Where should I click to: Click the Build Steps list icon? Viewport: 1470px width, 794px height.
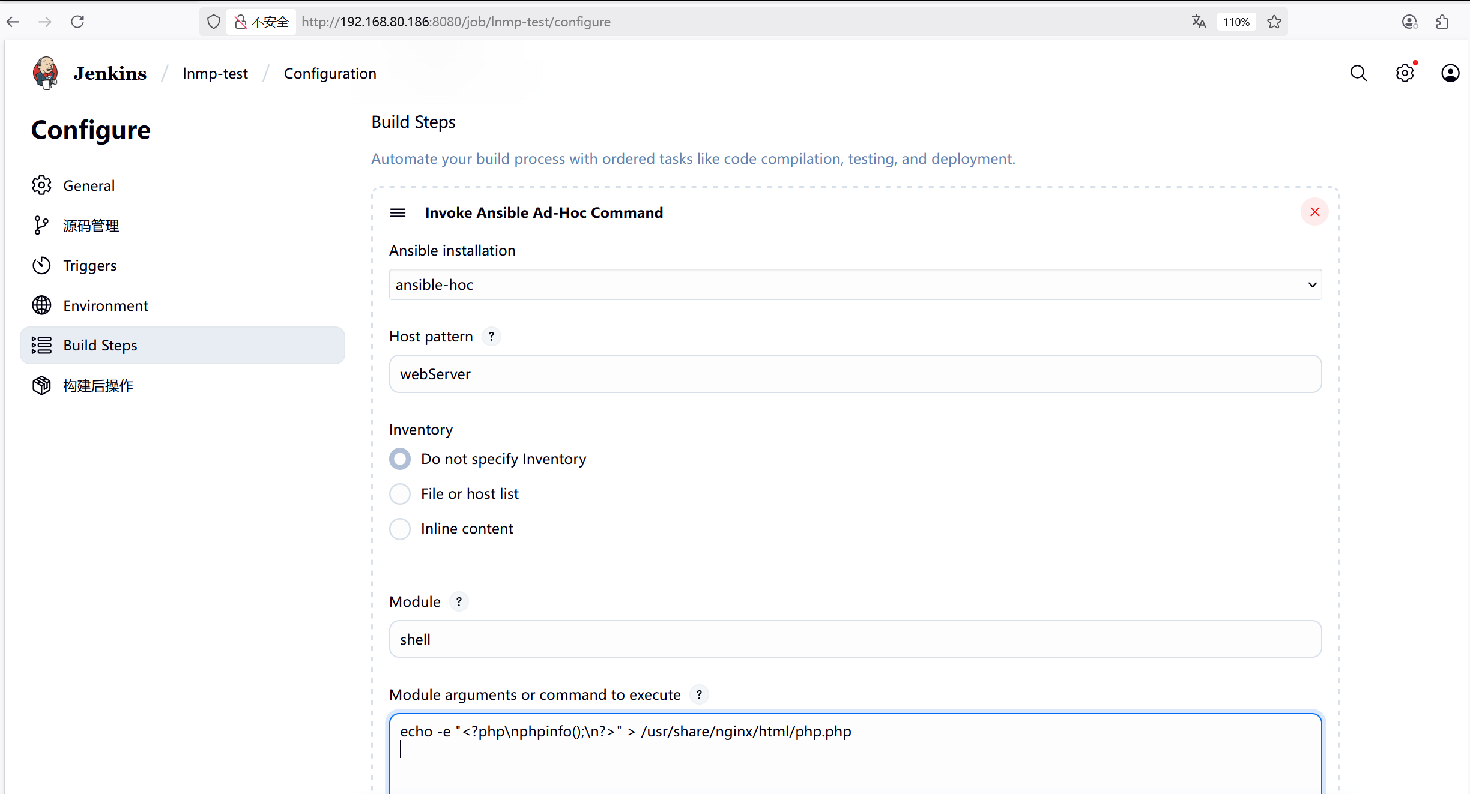(41, 345)
